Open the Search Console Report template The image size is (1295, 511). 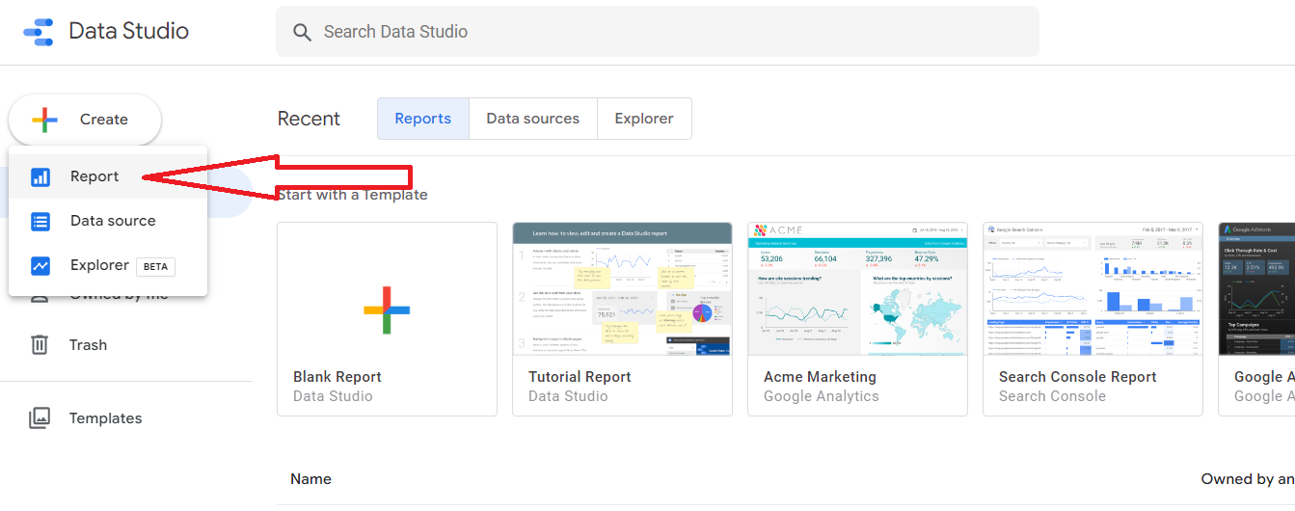tap(1093, 318)
